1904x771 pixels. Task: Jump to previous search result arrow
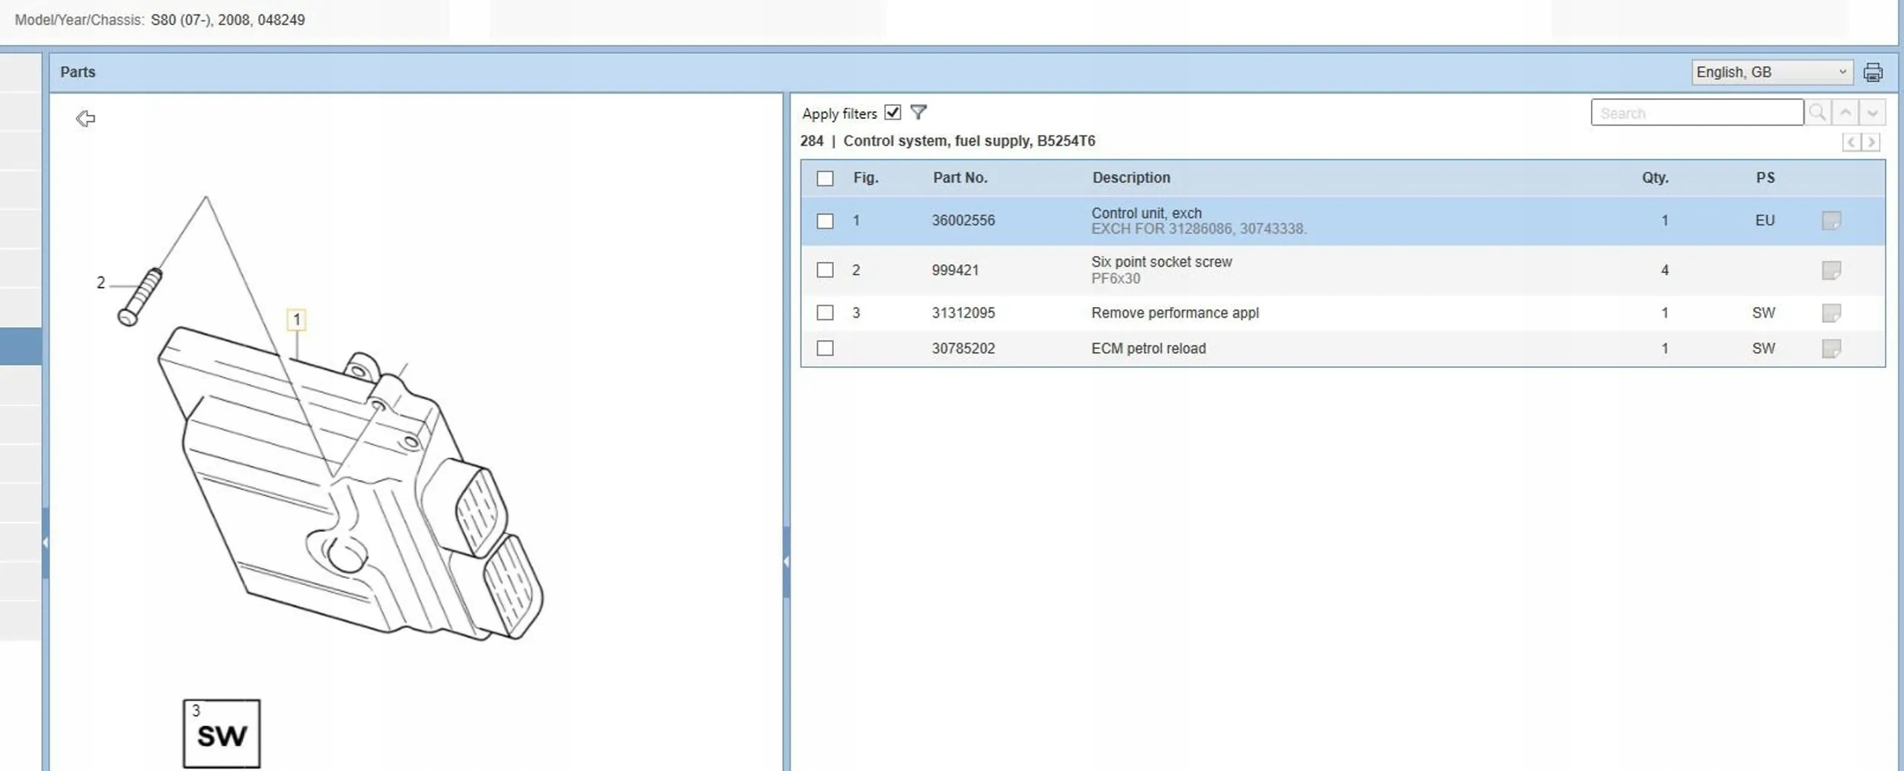(x=1845, y=113)
